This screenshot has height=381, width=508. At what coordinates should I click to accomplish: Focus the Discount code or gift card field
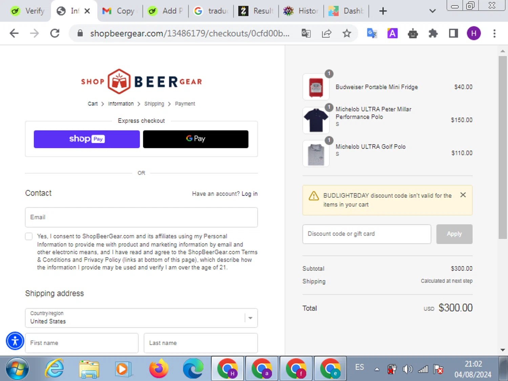point(367,234)
